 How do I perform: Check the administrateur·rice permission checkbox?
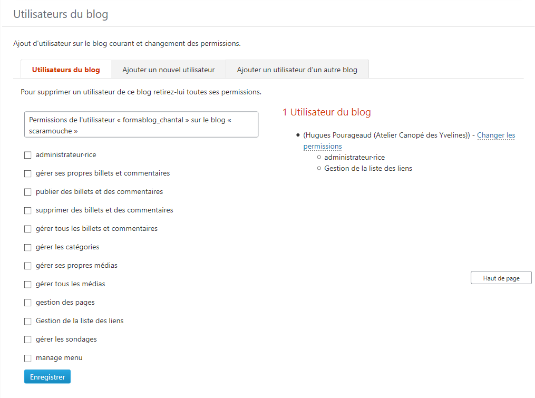(28, 155)
